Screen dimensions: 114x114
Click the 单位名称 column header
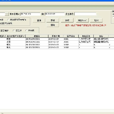point(86,36)
